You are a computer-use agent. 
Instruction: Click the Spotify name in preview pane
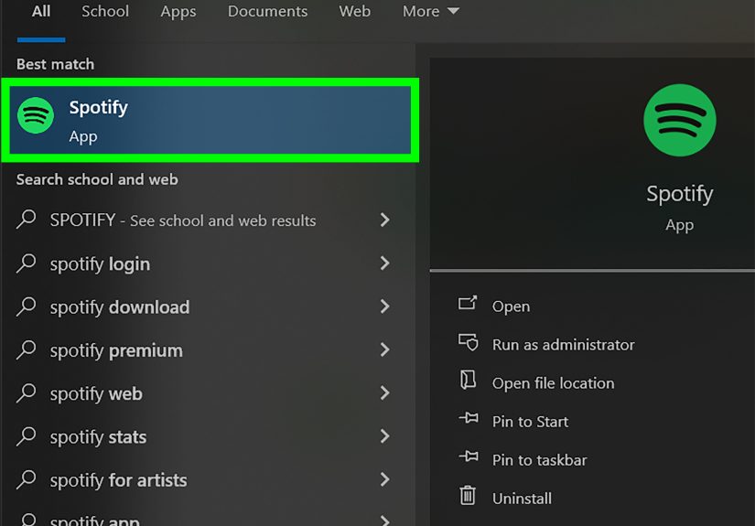679,195
